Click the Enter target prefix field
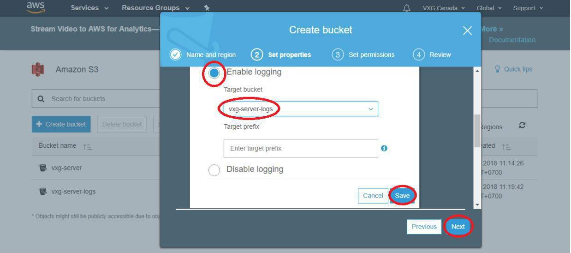The height and width of the screenshot is (253, 571). pyautogui.click(x=301, y=148)
